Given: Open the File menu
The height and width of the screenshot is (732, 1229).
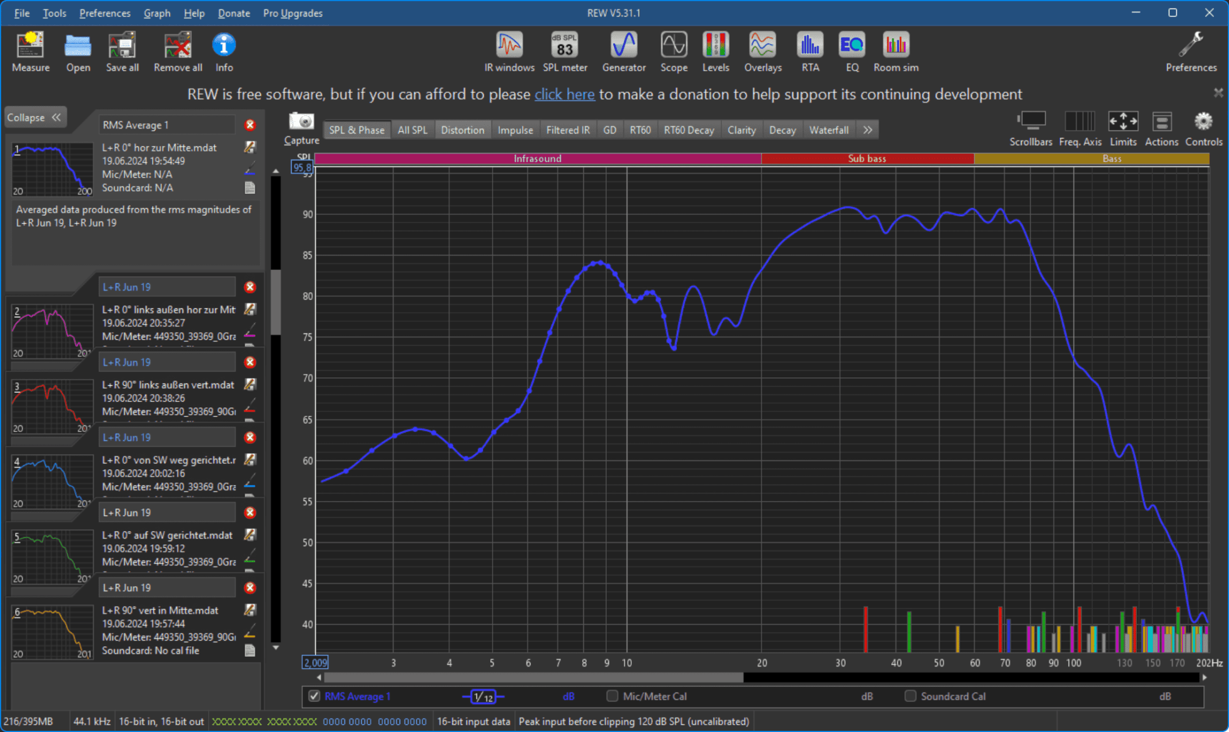Looking at the screenshot, I should 22,13.
